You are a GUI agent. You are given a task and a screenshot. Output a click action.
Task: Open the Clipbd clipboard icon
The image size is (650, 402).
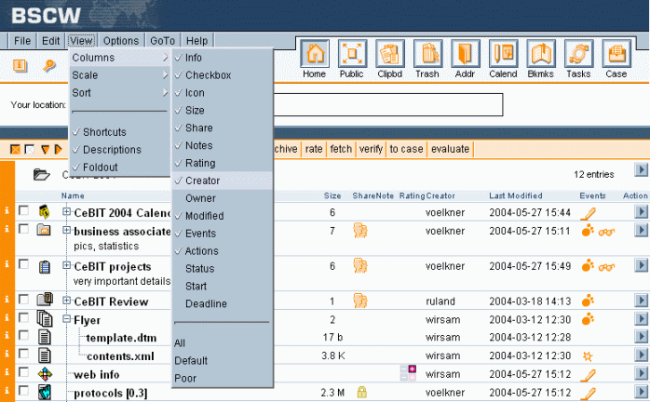pos(389,60)
